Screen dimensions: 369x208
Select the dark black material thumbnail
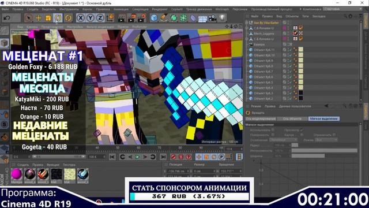coord(57,174)
